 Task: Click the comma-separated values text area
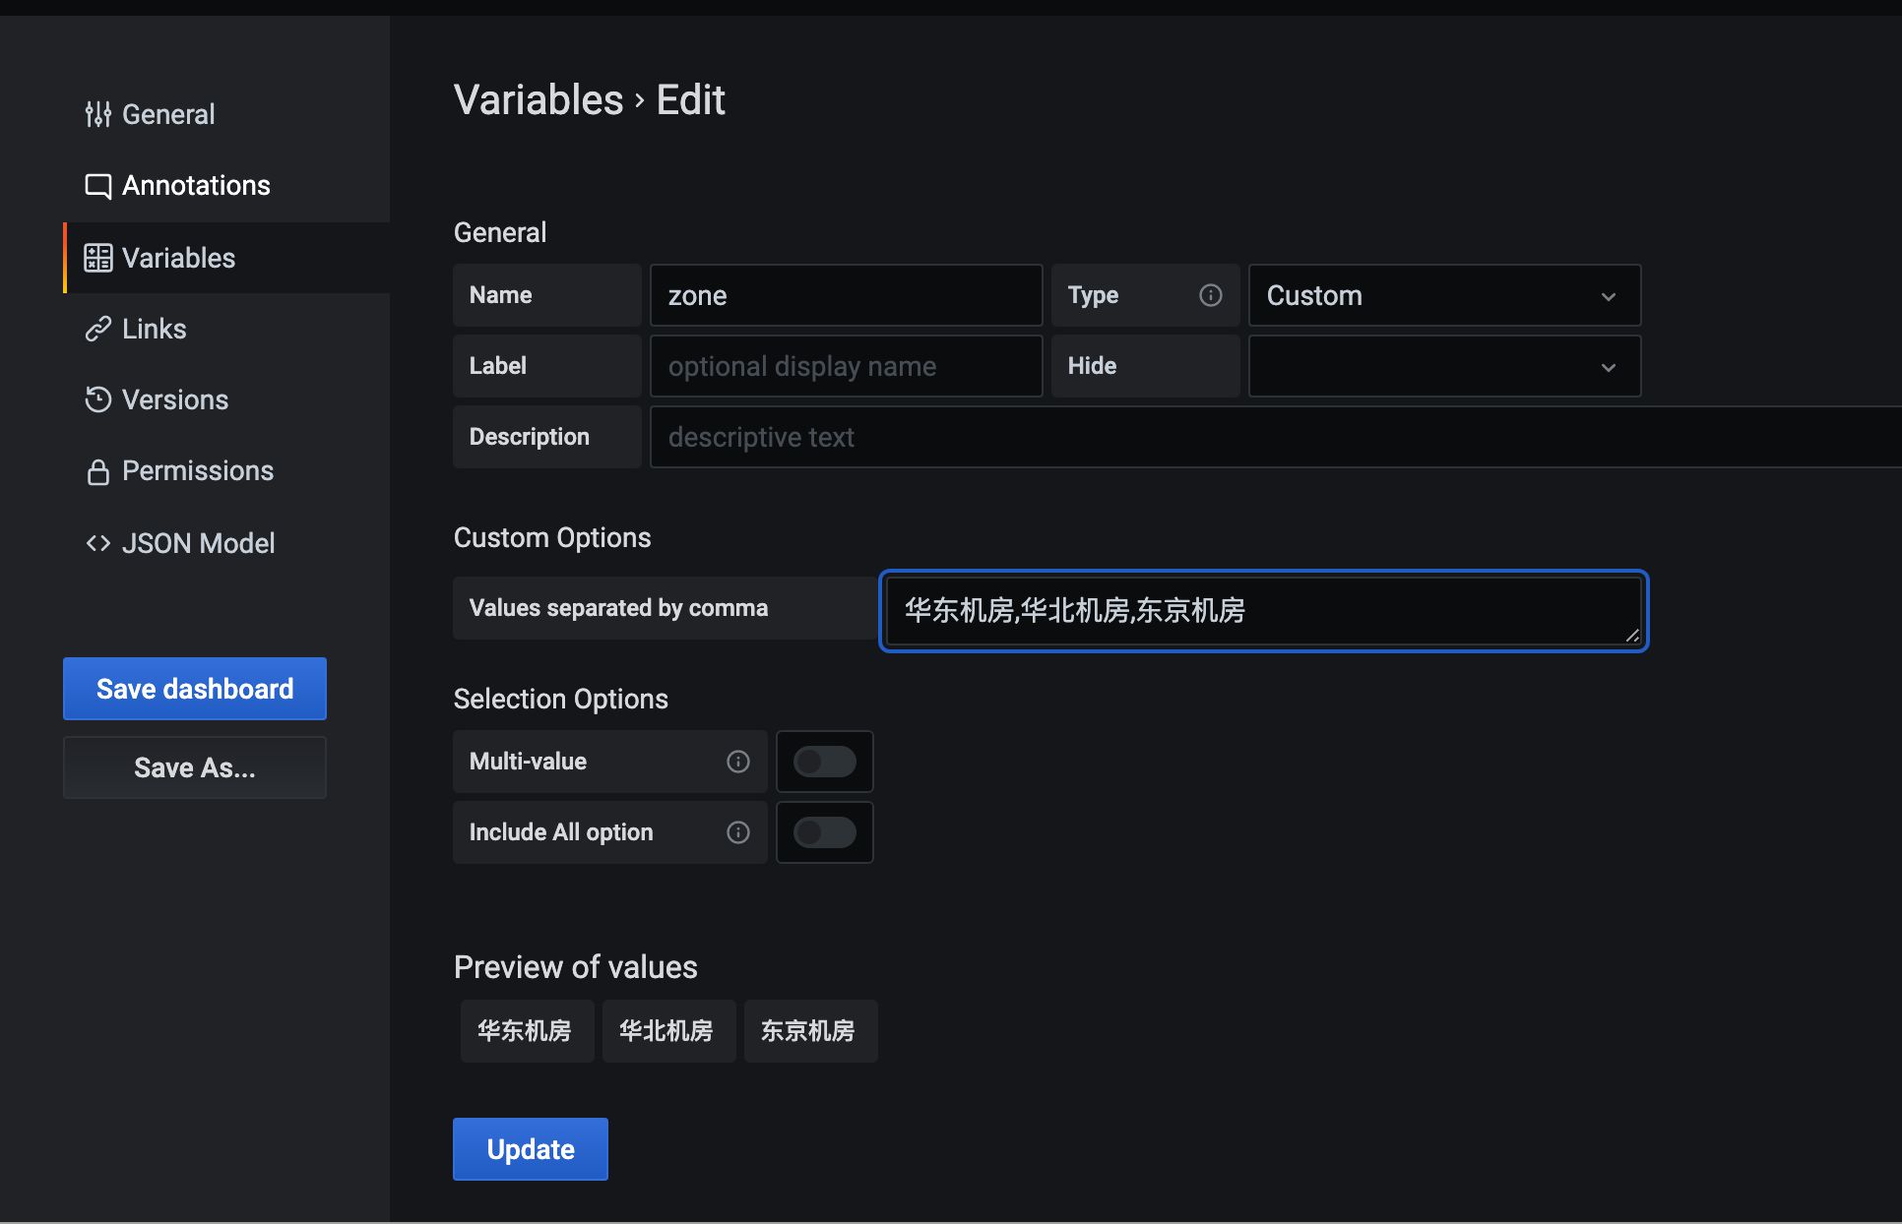click(1264, 611)
